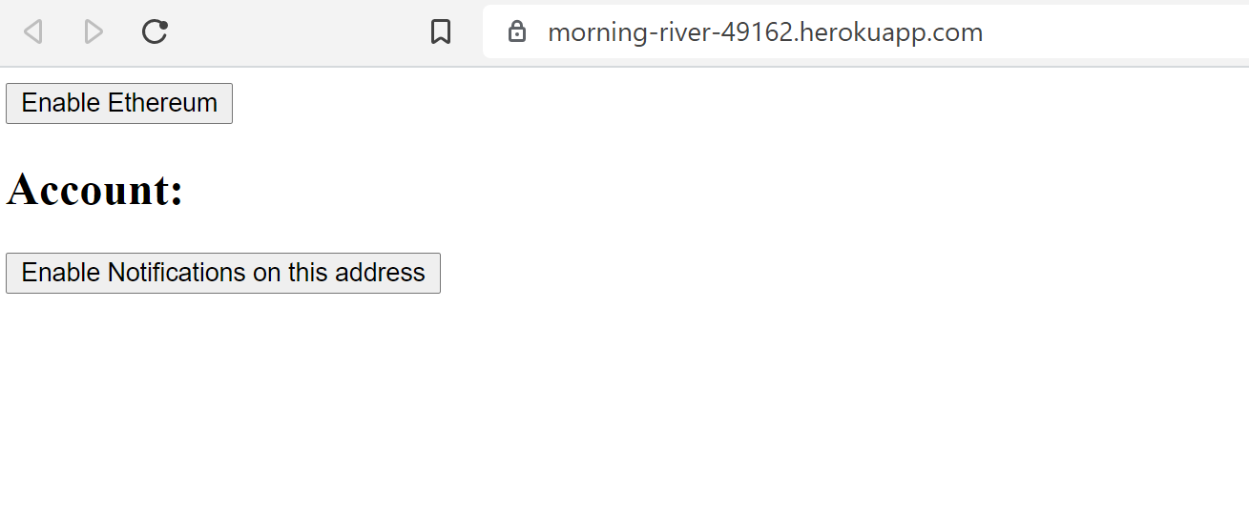Click Enable Notifications on this address
Image resolution: width=1249 pixels, height=513 pixels.
tap(223, 273)
